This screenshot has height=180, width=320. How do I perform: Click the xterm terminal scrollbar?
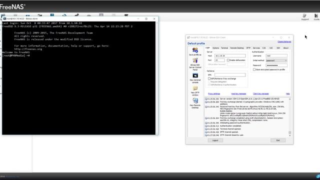[x=156, y=78]
